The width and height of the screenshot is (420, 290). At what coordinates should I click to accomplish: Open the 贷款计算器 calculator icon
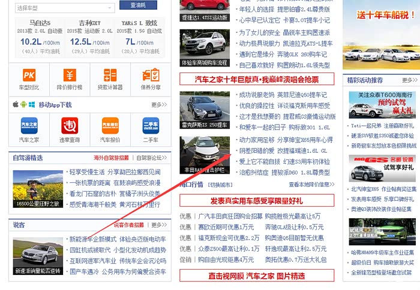click(x=110, y=75)
